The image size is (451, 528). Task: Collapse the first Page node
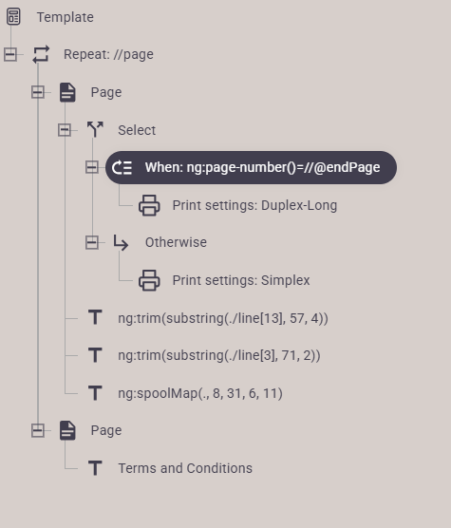click(38, 92)
